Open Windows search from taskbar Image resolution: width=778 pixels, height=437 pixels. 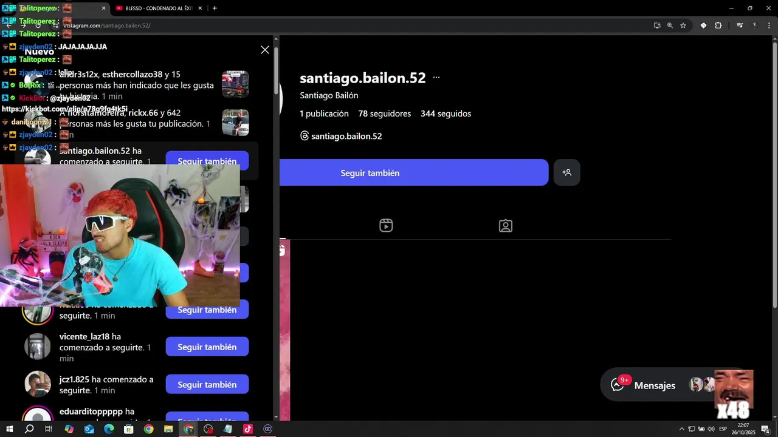29,429
